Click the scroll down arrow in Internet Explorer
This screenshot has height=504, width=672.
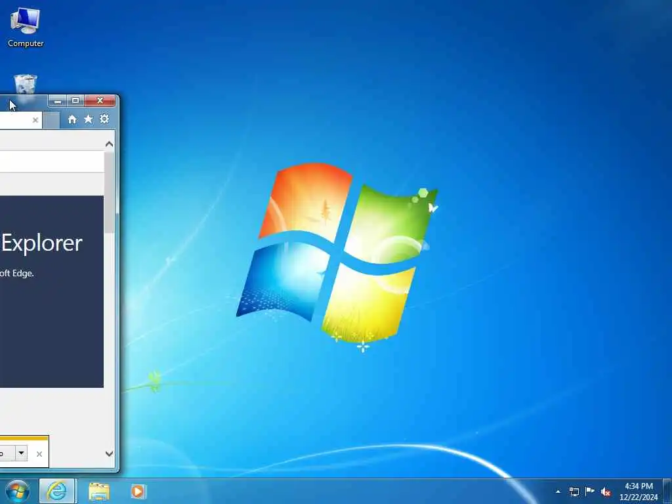click(110, 453)
